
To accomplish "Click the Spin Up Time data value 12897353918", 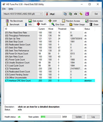I will click(76, 39).
